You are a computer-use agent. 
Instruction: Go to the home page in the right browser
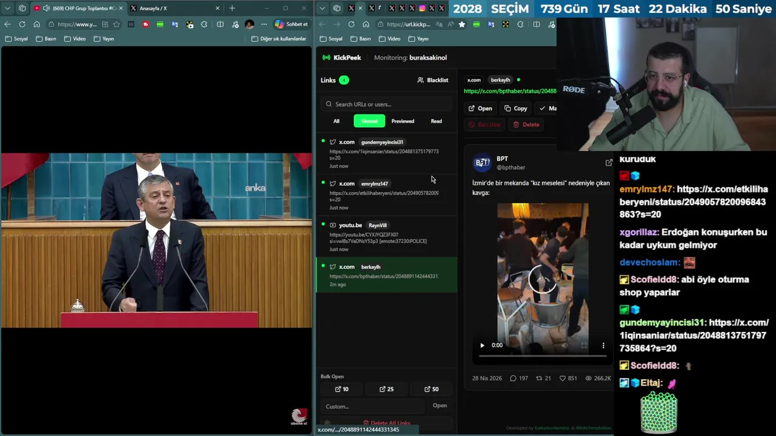[366, 24]
